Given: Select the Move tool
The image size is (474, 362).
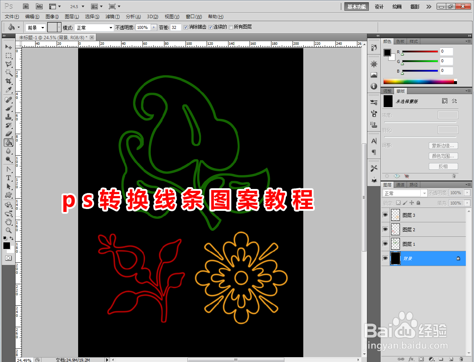Looking at the screenshot, I should [x=9, y=47].
